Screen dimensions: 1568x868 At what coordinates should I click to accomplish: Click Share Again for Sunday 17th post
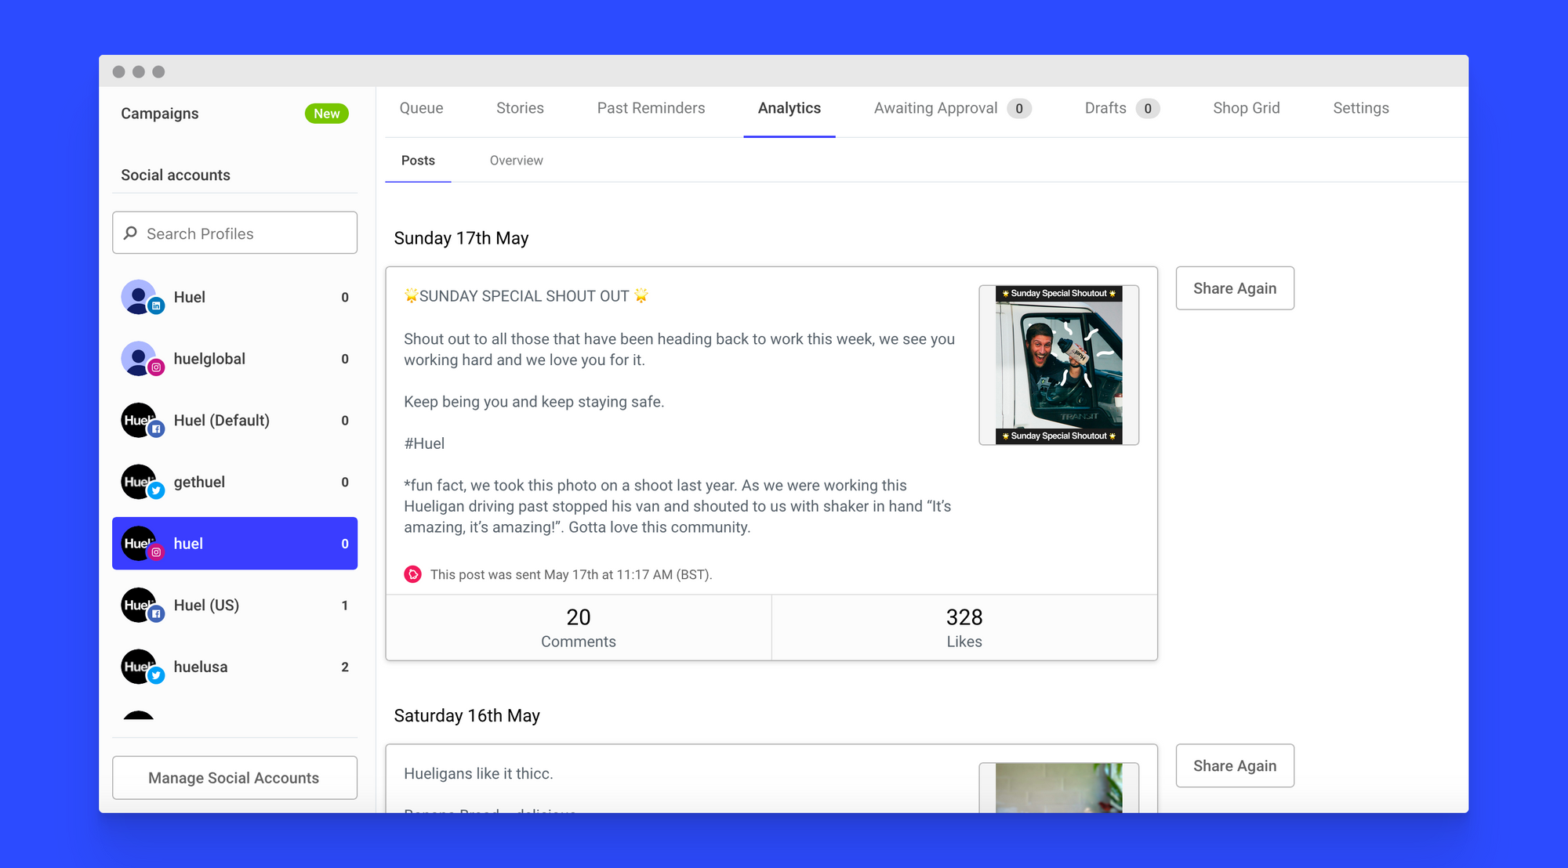pos(1234,288)
